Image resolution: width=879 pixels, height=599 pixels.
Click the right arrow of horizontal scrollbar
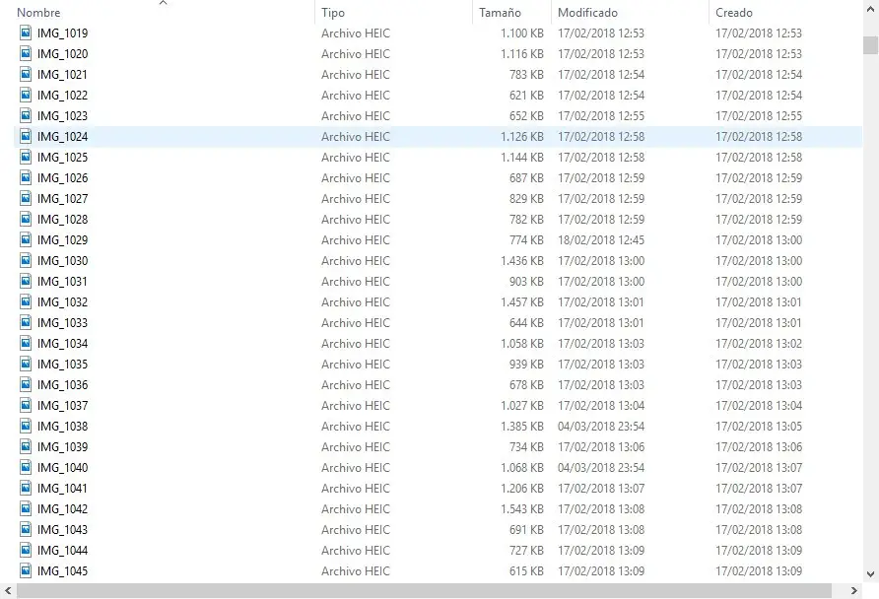tap(853, 590)
